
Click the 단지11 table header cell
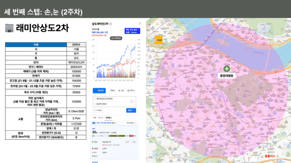(x=76, y=45)
